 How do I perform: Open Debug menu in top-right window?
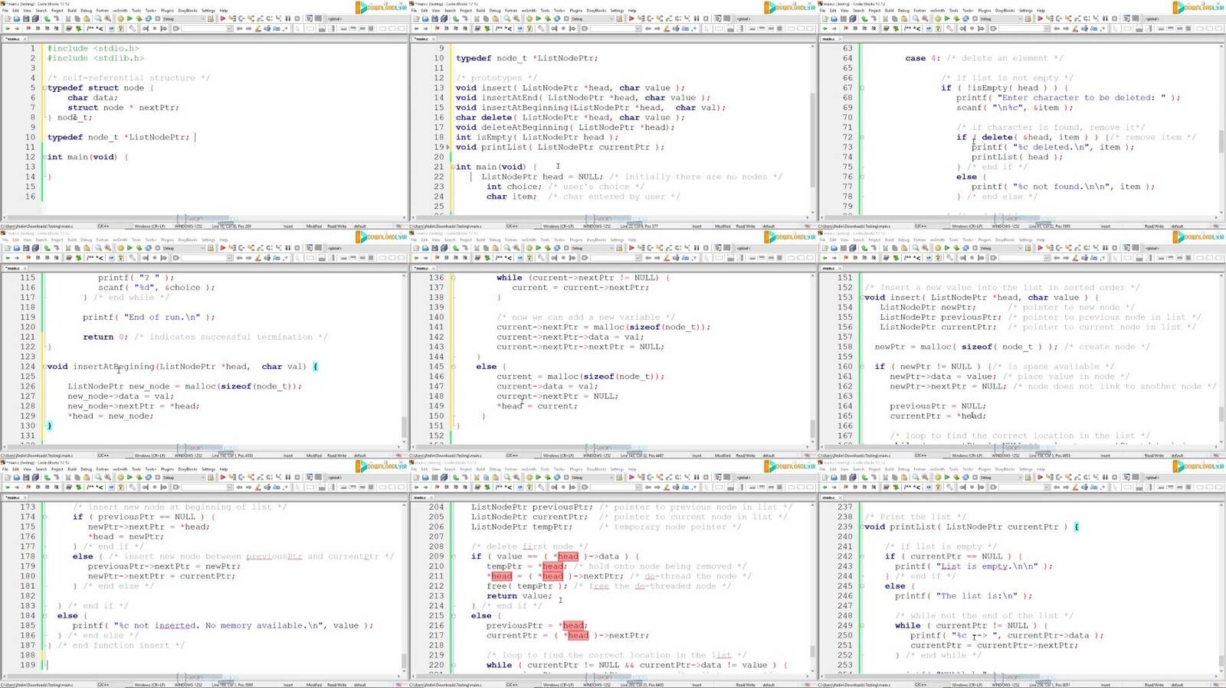click(x=903, y=11)
